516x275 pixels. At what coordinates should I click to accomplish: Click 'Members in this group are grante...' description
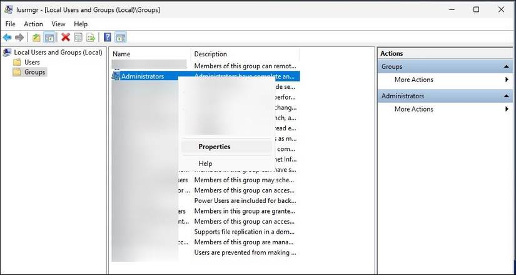tap(245, 211)
